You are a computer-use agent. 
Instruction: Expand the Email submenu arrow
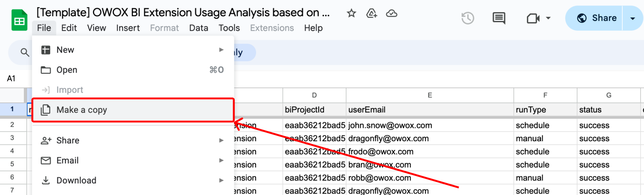tap(221, 160)
